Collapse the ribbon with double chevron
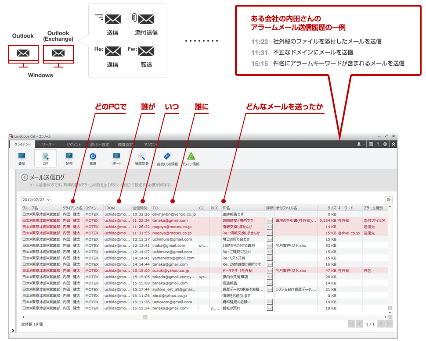Screen dimensions: 426x341 tap(393, 144)
